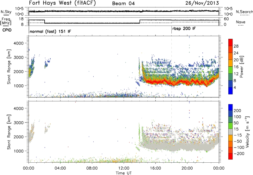Click the gray segment of Velocity colorbar
Image resolution: width=253 pixels, height=175 pixels.
[x=231, y=132]
